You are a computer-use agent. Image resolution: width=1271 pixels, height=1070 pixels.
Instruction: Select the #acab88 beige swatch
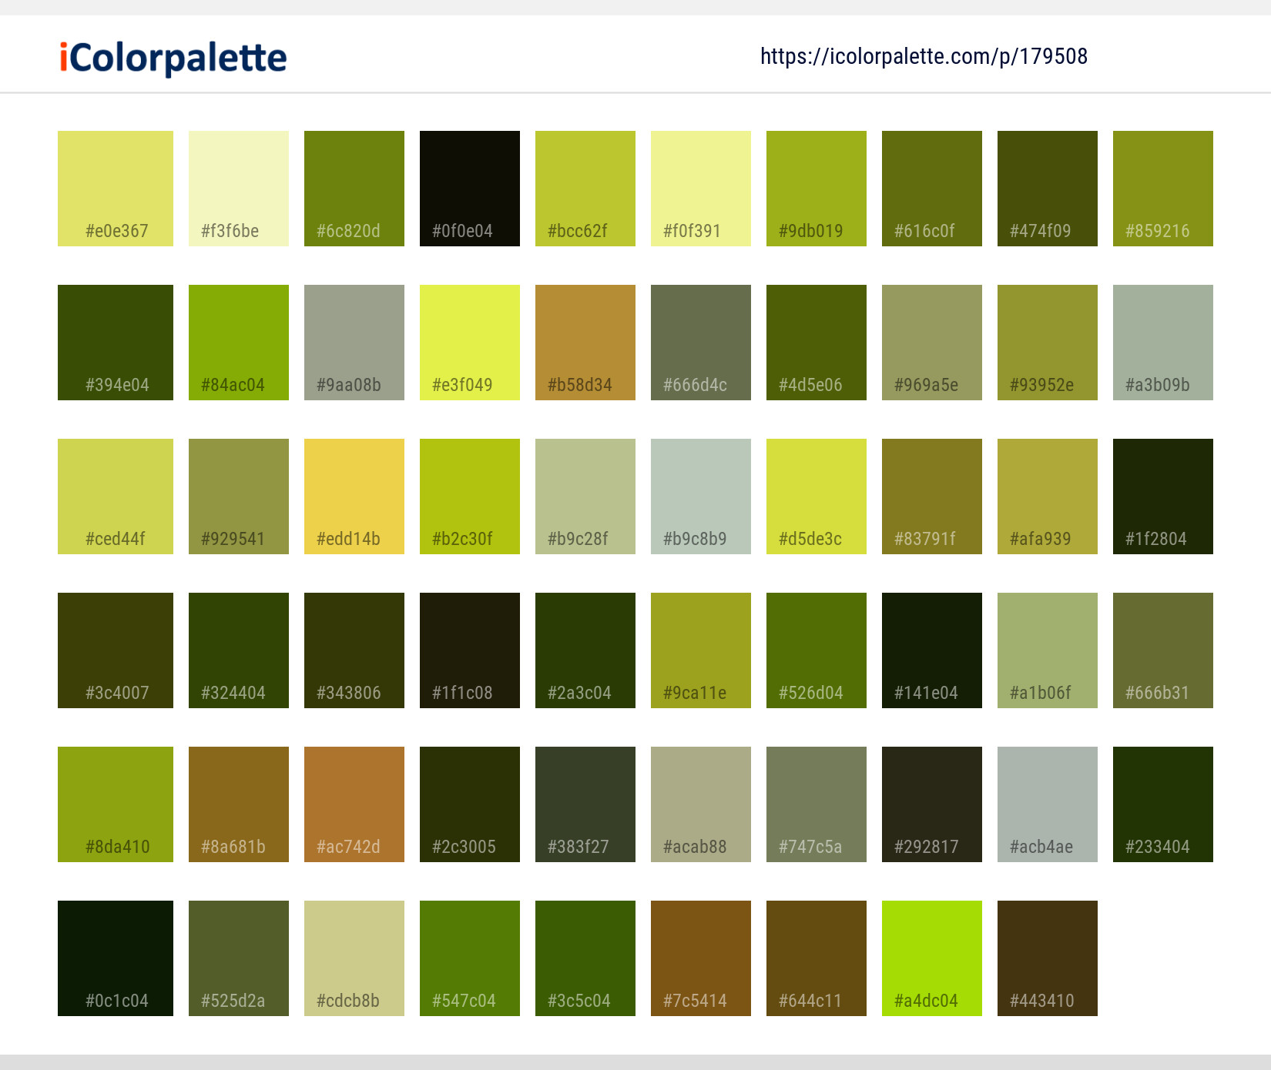point(701,804)
